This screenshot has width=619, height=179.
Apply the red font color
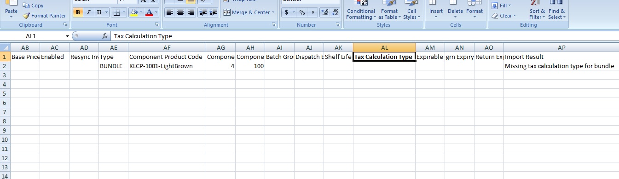[x=149, y=12]
